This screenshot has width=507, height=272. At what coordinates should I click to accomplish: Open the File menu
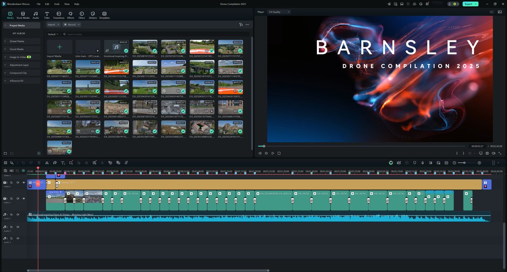pos(38,4)
